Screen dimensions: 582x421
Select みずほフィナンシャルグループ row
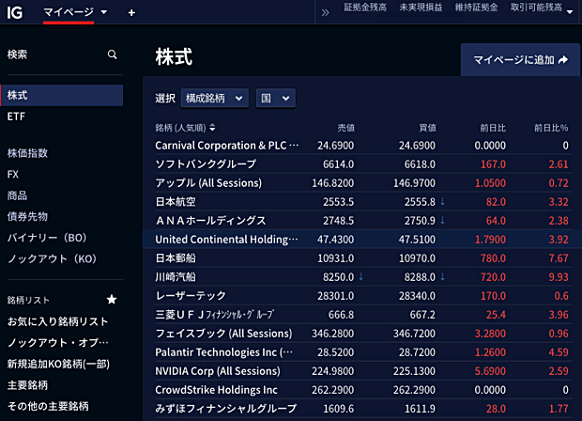pyautogui.click(x=362, y=409)
